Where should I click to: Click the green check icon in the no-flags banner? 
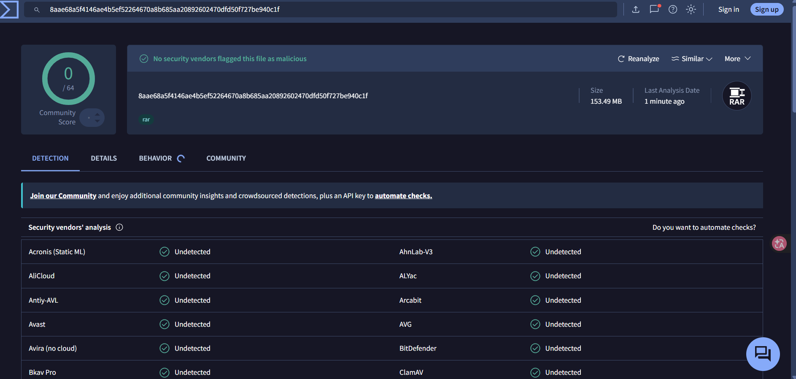[144, 59]
